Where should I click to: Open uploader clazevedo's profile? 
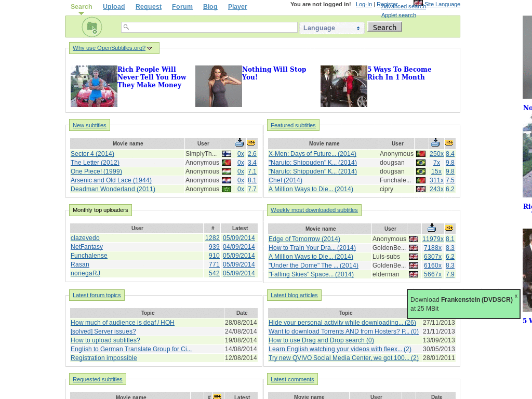tap(85, 238)
